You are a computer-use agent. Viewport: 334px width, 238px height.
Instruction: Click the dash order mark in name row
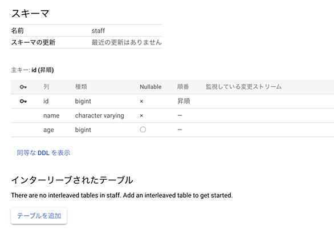point(180,116)
